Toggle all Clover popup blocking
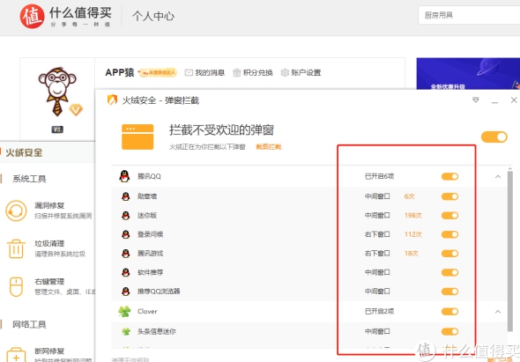 click(x=449, y=311)
